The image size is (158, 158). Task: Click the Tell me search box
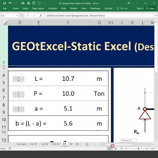122,9
